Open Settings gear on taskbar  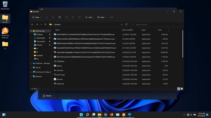105,115
